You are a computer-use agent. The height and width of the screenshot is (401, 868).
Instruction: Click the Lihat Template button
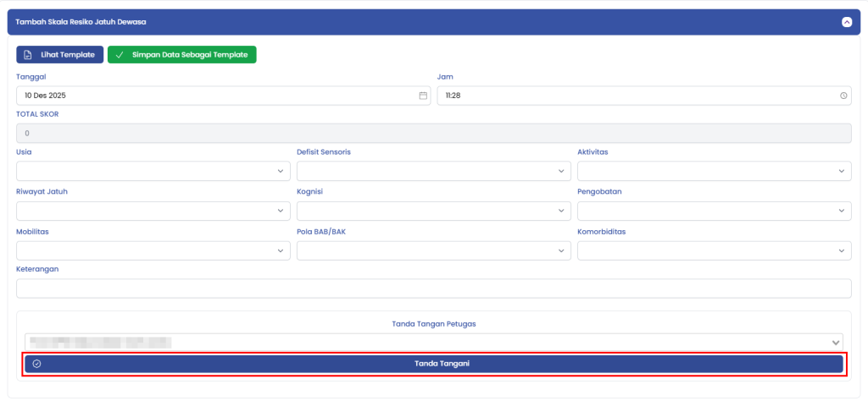click(60, 55)
